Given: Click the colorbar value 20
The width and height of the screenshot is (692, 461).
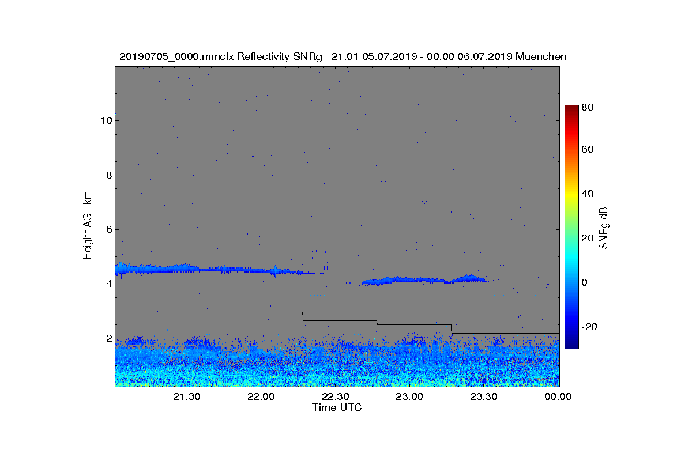Looking at the screenshot, I should pyautogui.click(x=588, y=238).
